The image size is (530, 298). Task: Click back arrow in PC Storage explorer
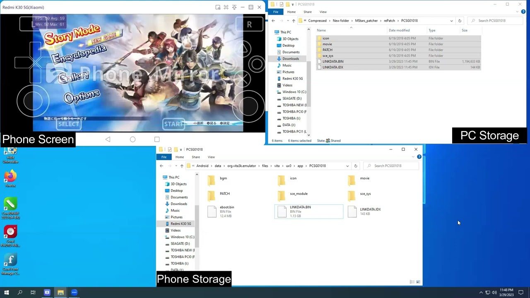pos(273,21)
